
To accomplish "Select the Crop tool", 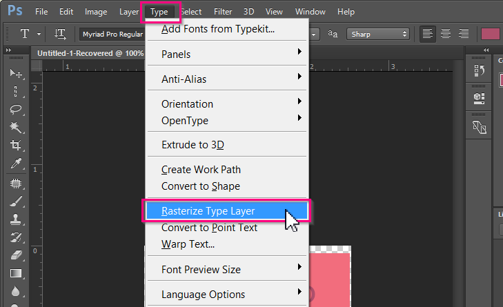I will point(15,146).
